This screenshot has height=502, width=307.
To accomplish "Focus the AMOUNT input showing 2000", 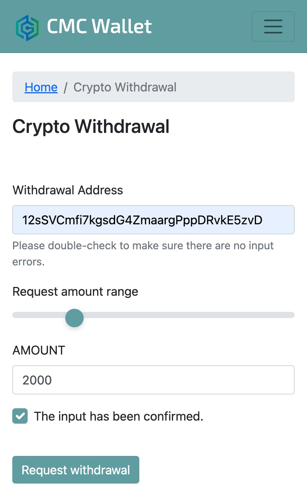I will (153, 380).
